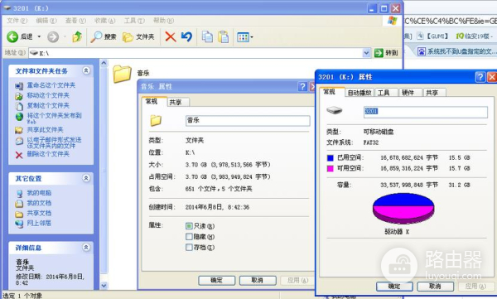
Task: Open the View (查看) menu
Action: click(75, 21)
